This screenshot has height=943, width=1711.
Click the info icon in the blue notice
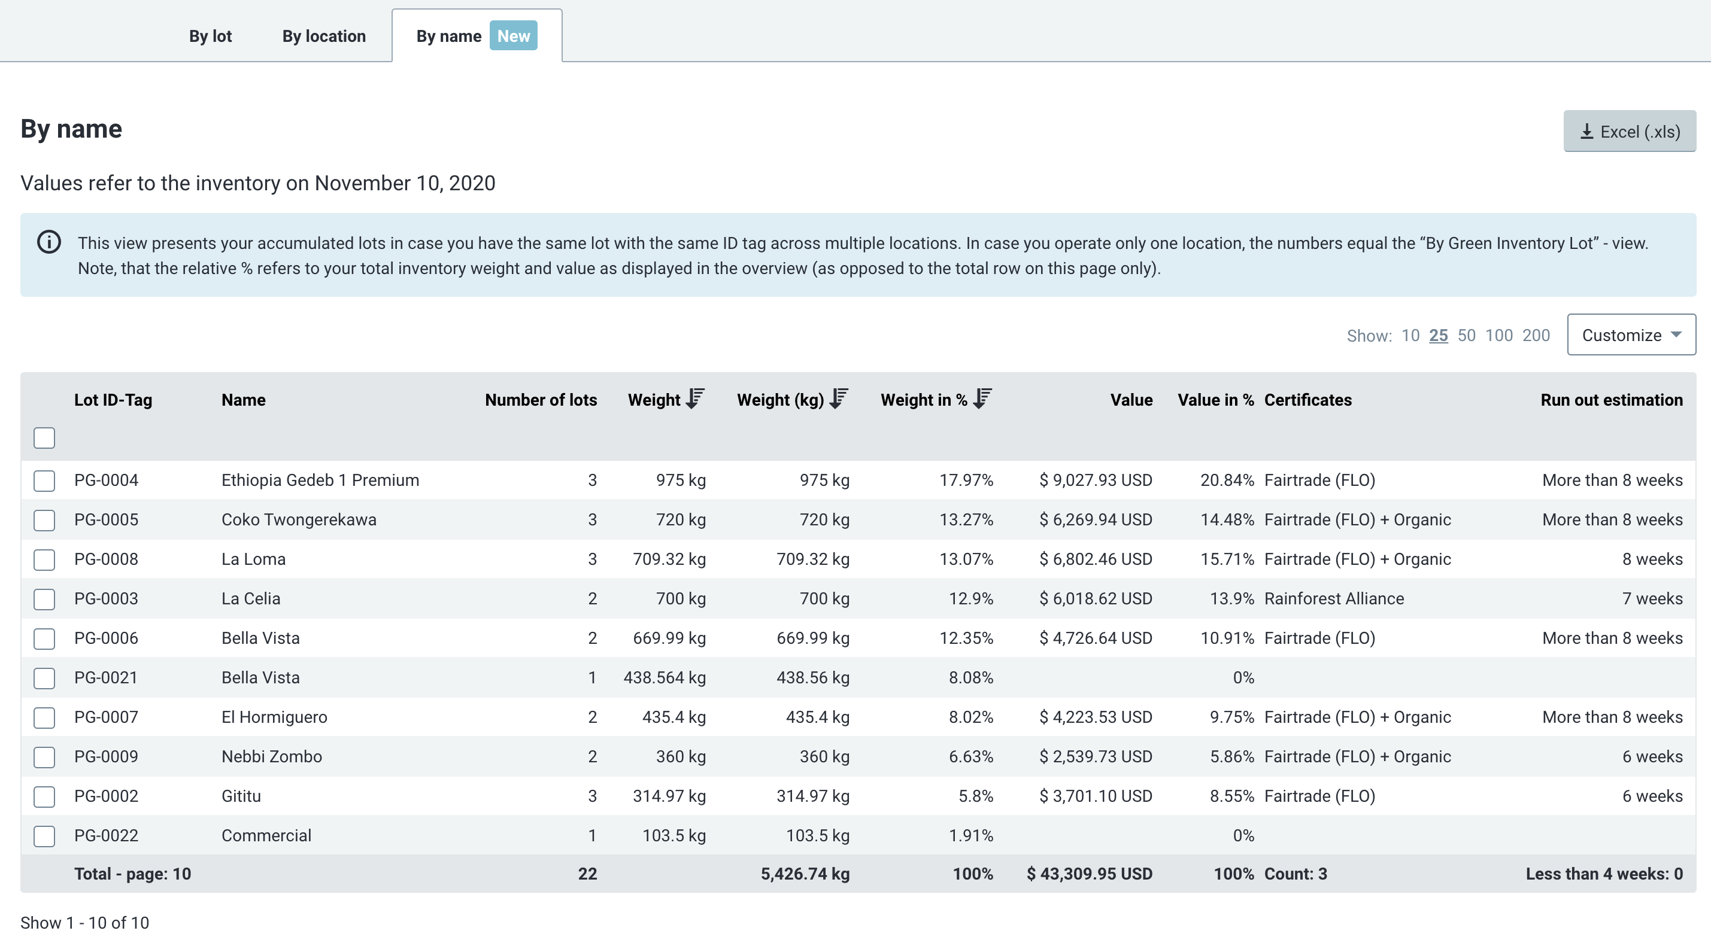[x=48, y=242]
